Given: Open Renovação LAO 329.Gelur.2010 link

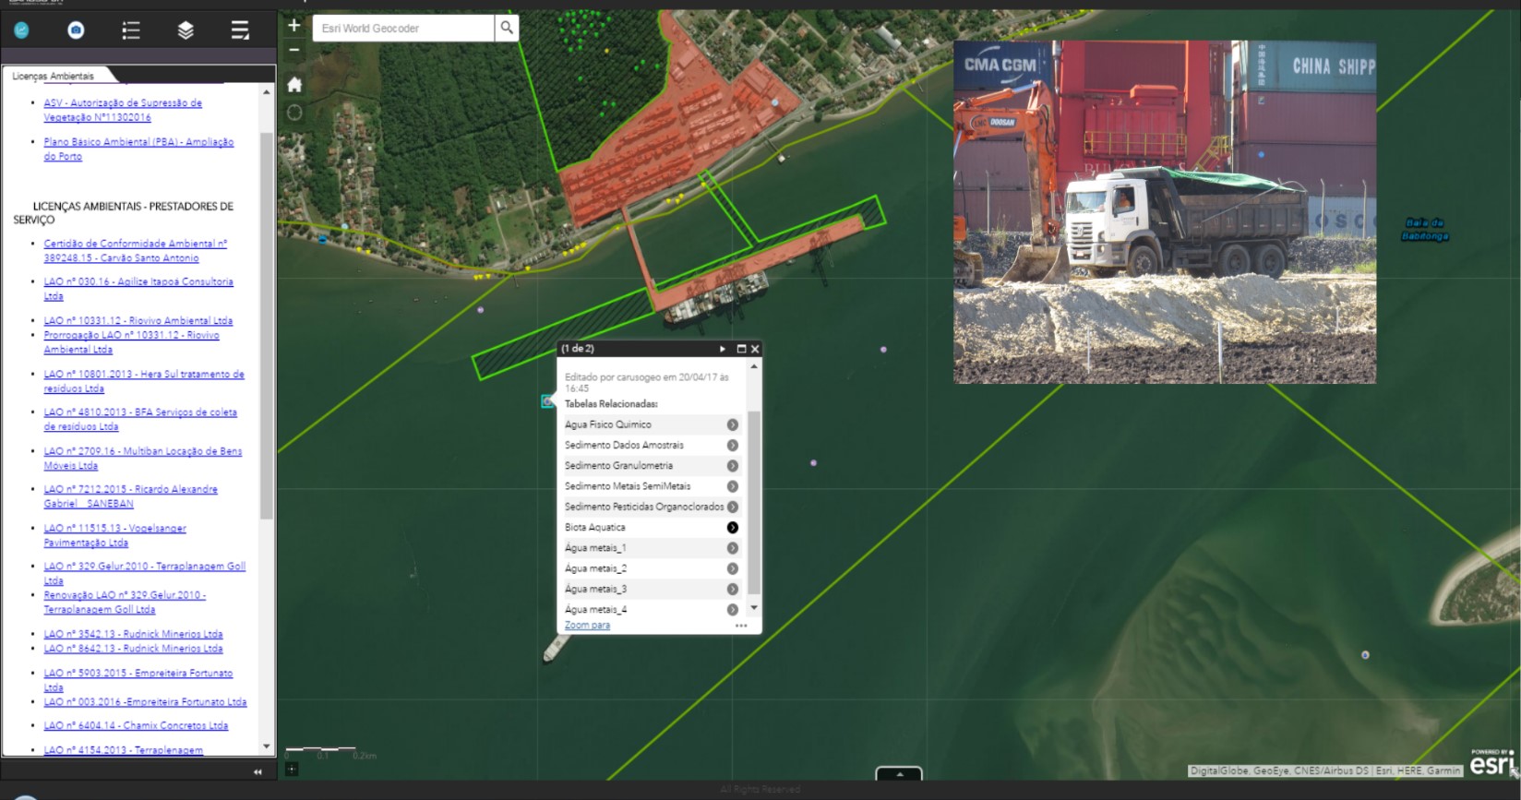Looking at the screenshot, I should (125, 603).
